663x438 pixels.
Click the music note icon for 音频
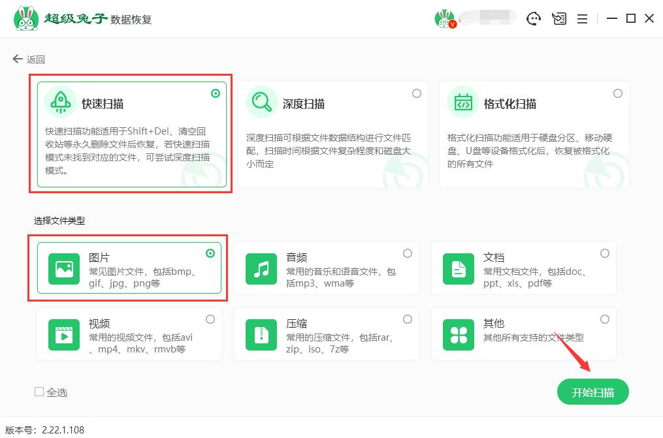click(x=261, y=268)
